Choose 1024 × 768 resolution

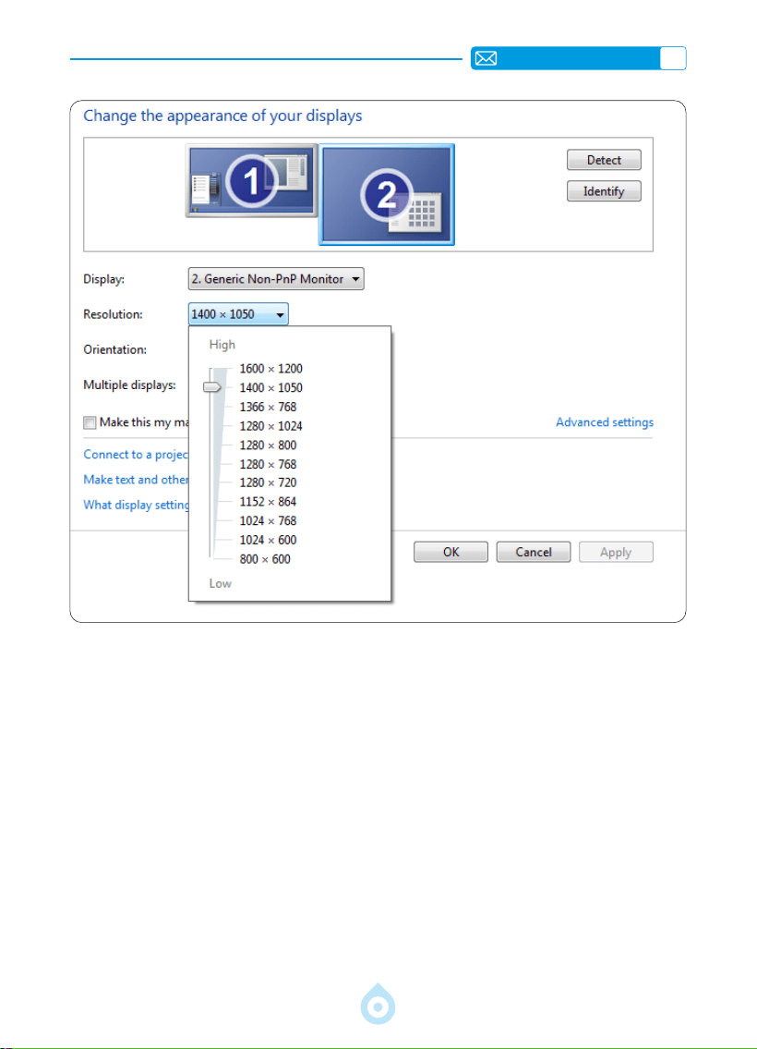[268, 520]
